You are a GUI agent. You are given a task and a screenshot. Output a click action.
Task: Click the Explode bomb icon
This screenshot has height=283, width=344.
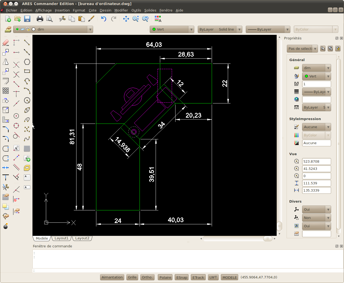tap(6, 226)
